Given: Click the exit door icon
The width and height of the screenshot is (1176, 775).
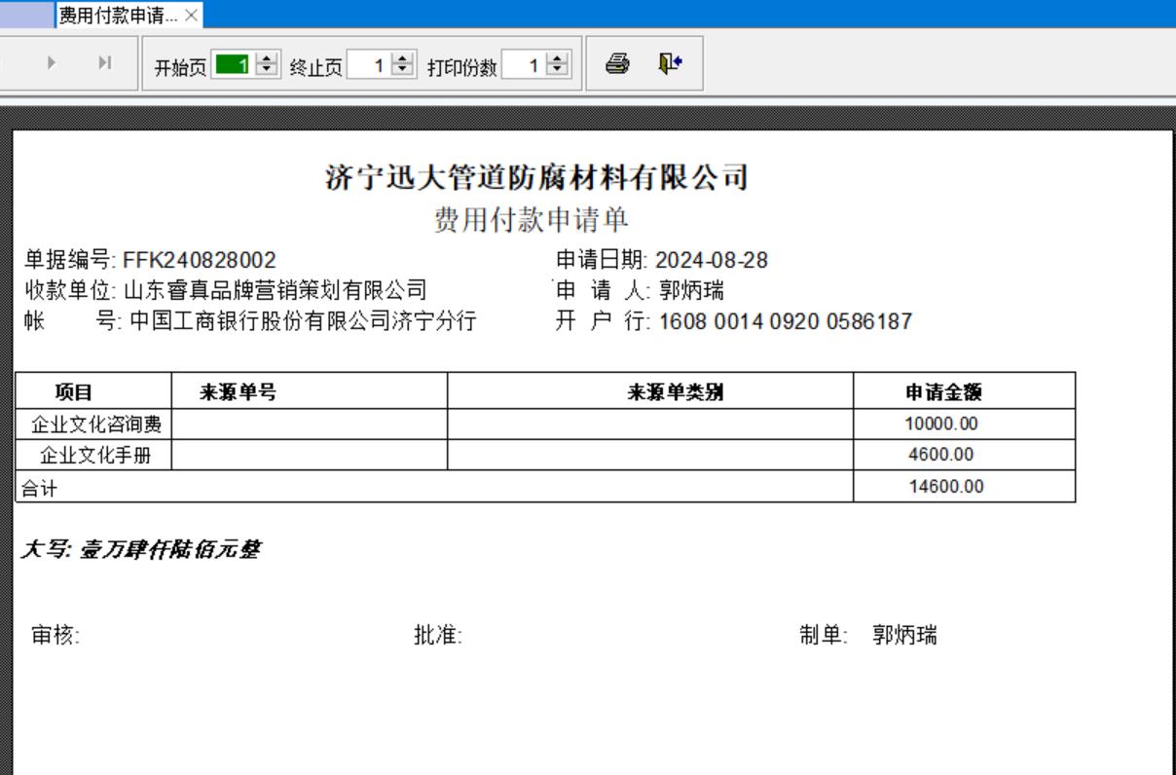Looking at the screenshot, I should 670,64.
